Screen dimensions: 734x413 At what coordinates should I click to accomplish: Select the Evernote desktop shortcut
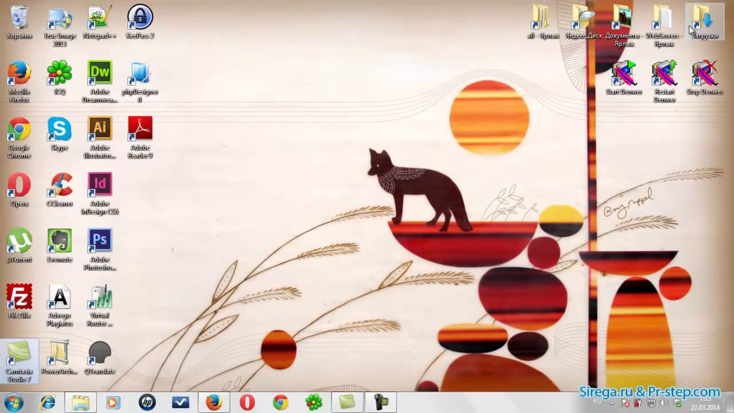click(60, 246)
